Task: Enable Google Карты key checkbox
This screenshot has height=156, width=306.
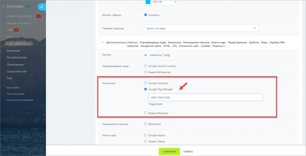Action: [145, 135]
